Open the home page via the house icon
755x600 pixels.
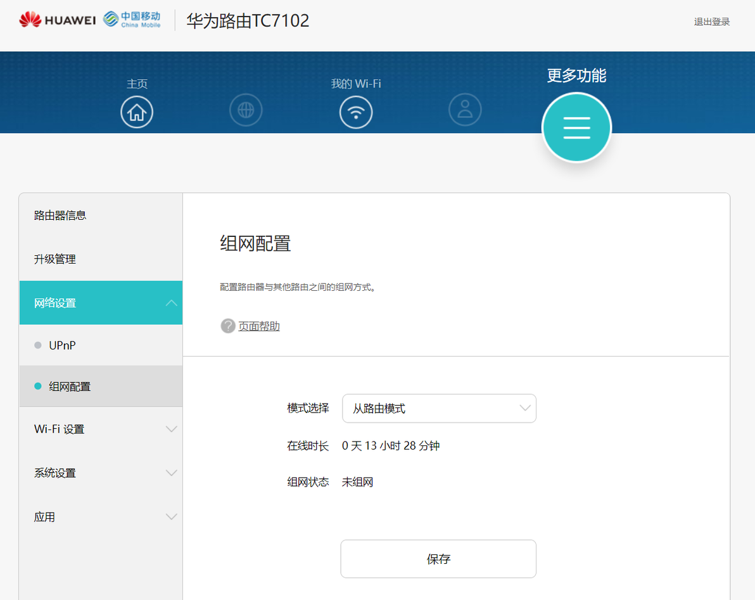[137, 112]
